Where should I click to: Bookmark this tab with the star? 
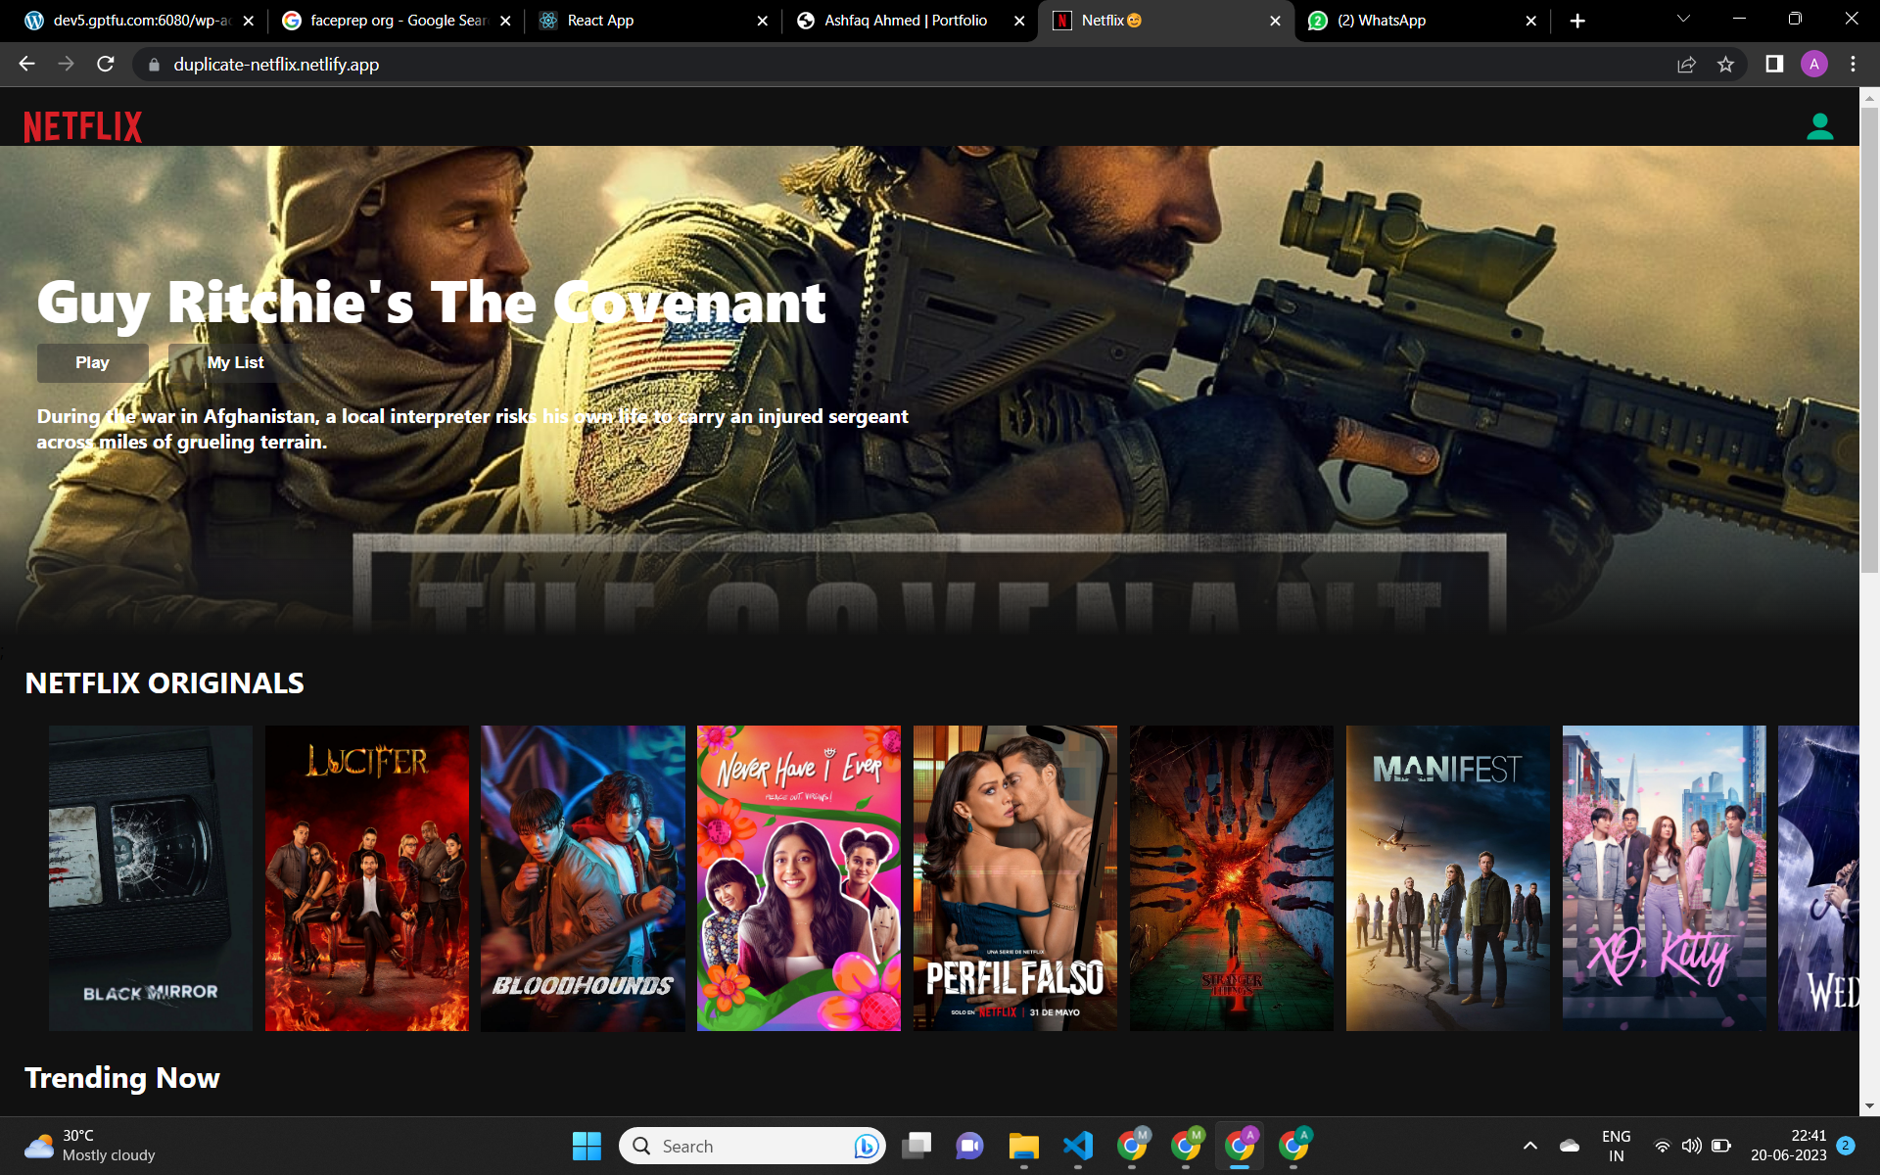(x=1725, y=65)
